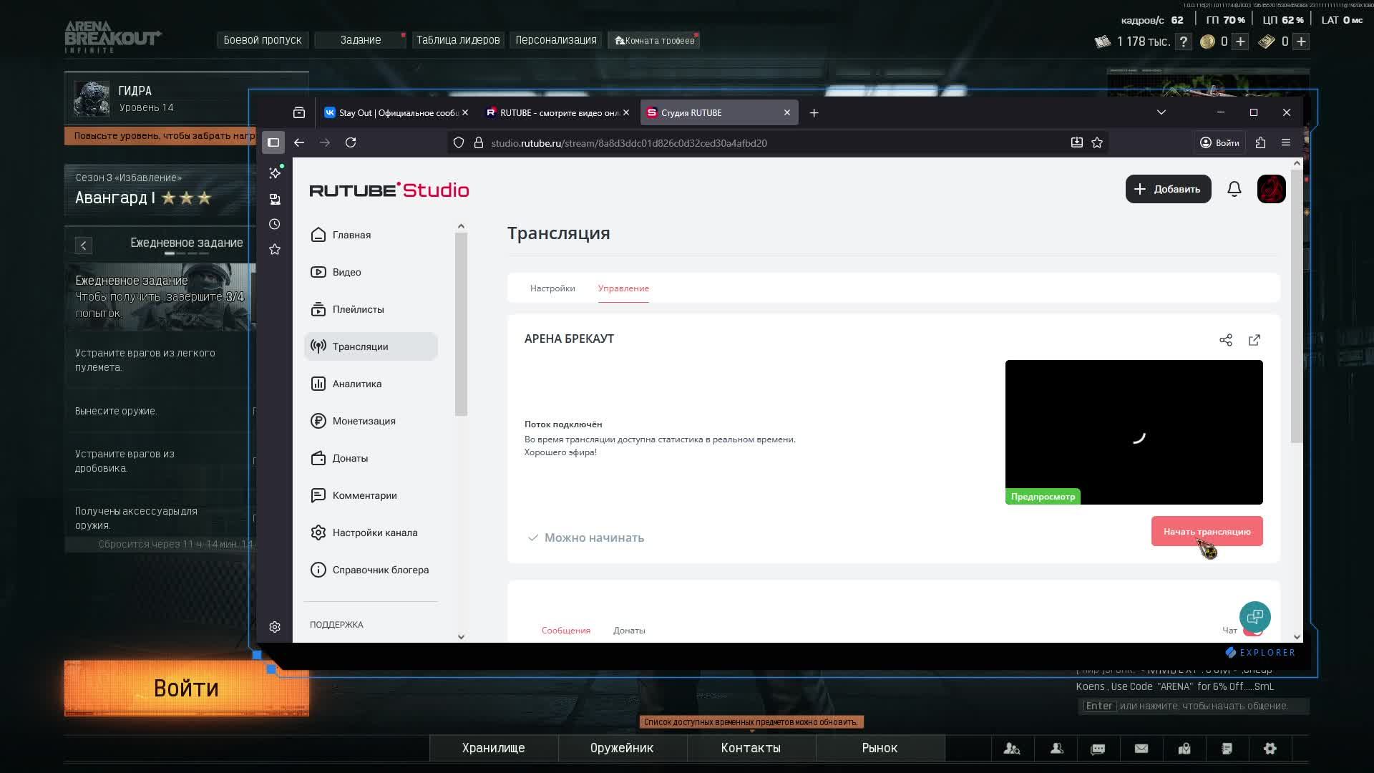Open stream in new window icon
Image resolution: width=1374 pixels, height=773 pixels.
[1254, 340]
